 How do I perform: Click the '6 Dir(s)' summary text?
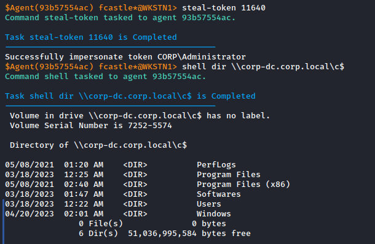(98, 234)
